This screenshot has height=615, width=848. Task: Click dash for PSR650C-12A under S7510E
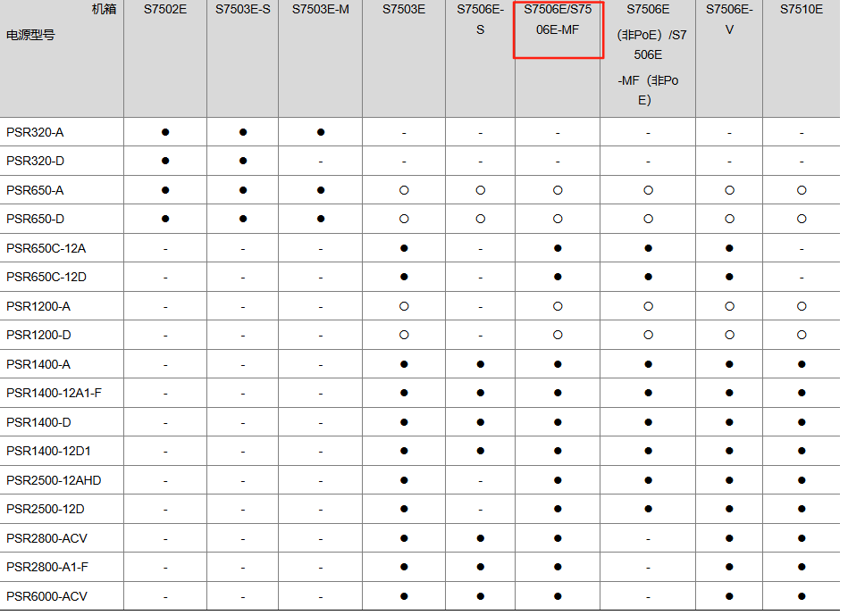coord(802,249)
